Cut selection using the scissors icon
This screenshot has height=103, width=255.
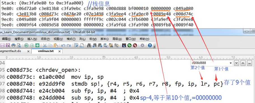point(45,45)
